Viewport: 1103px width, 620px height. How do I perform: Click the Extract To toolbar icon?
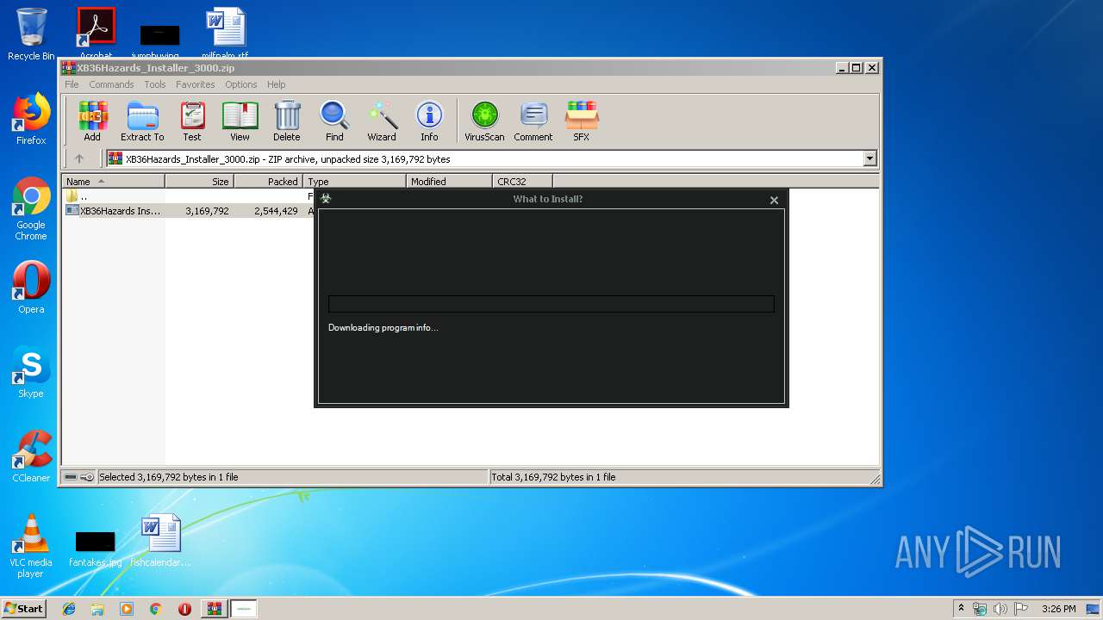pyautogui.click(x=142, y=121)
